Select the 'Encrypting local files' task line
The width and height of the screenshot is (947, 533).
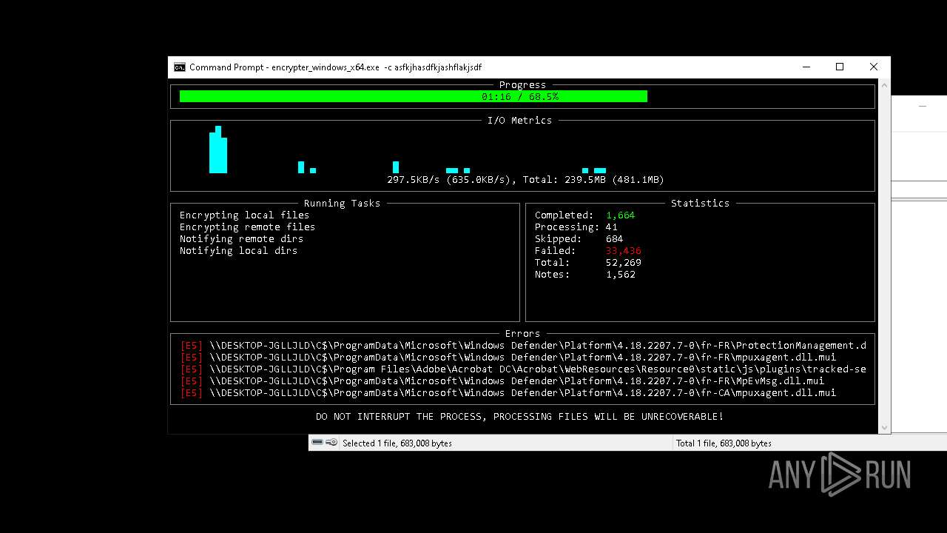coord(245,215)
